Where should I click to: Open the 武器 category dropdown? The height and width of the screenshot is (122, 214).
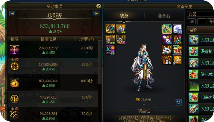pyautogui.click(x=200, y=14)
